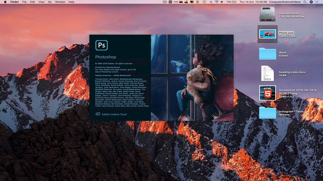Open the Go menu
Image resolution: width=323 pixels, height=181 pixels.
pyautogui.click(x=50, y=2)
